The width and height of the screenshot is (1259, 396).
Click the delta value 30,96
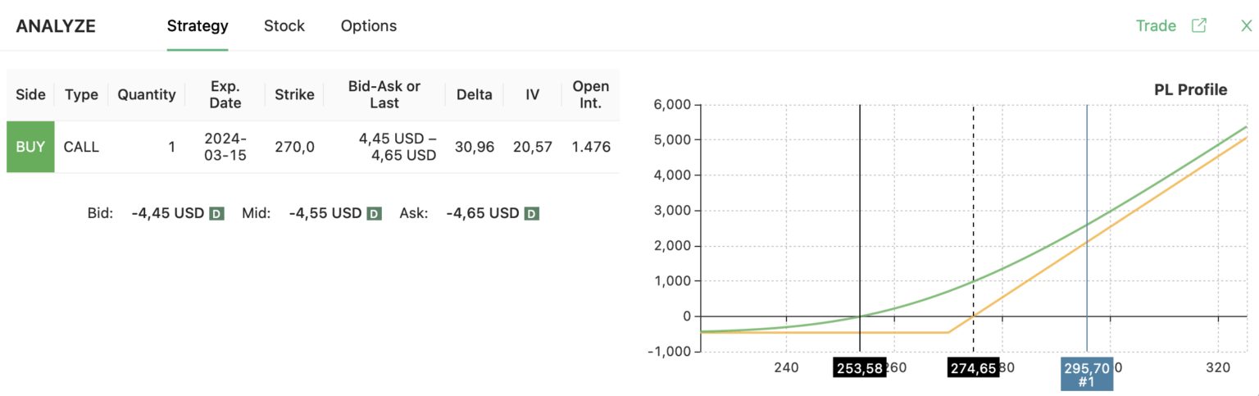(x=475, y=147)
